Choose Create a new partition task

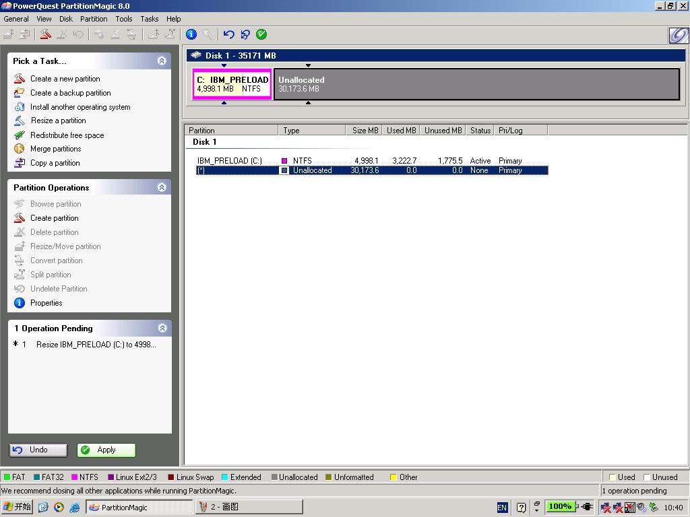tap(65, 79)
